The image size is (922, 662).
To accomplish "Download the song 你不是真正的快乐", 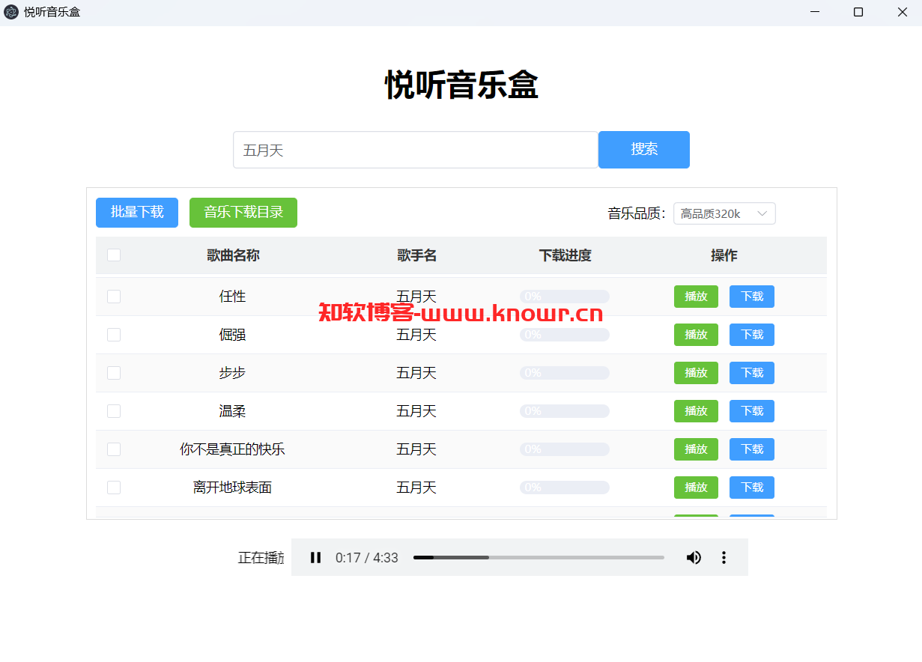I will [752, 449].
